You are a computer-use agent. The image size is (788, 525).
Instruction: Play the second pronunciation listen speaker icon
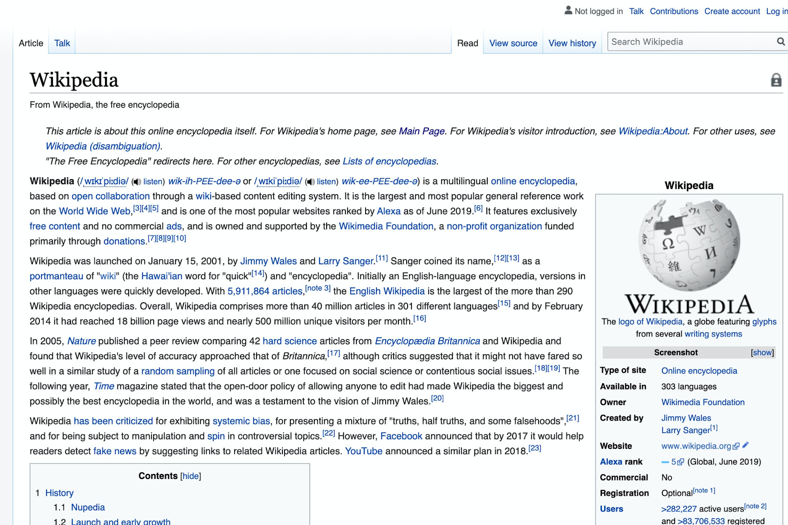click(310, 182)
